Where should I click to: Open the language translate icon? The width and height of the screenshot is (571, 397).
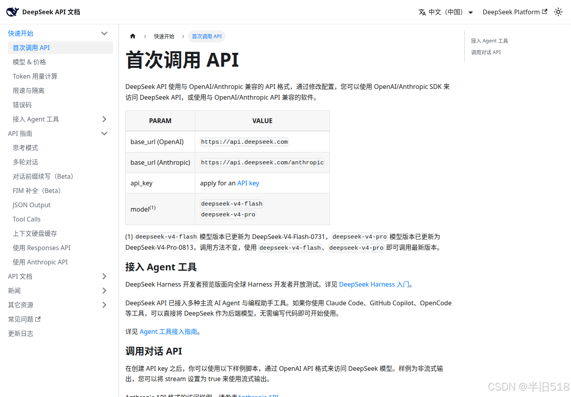[422, 12]
